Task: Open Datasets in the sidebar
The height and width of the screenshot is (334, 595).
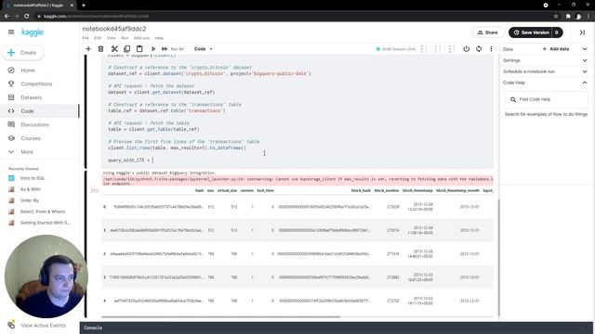Action: (31, 97)
